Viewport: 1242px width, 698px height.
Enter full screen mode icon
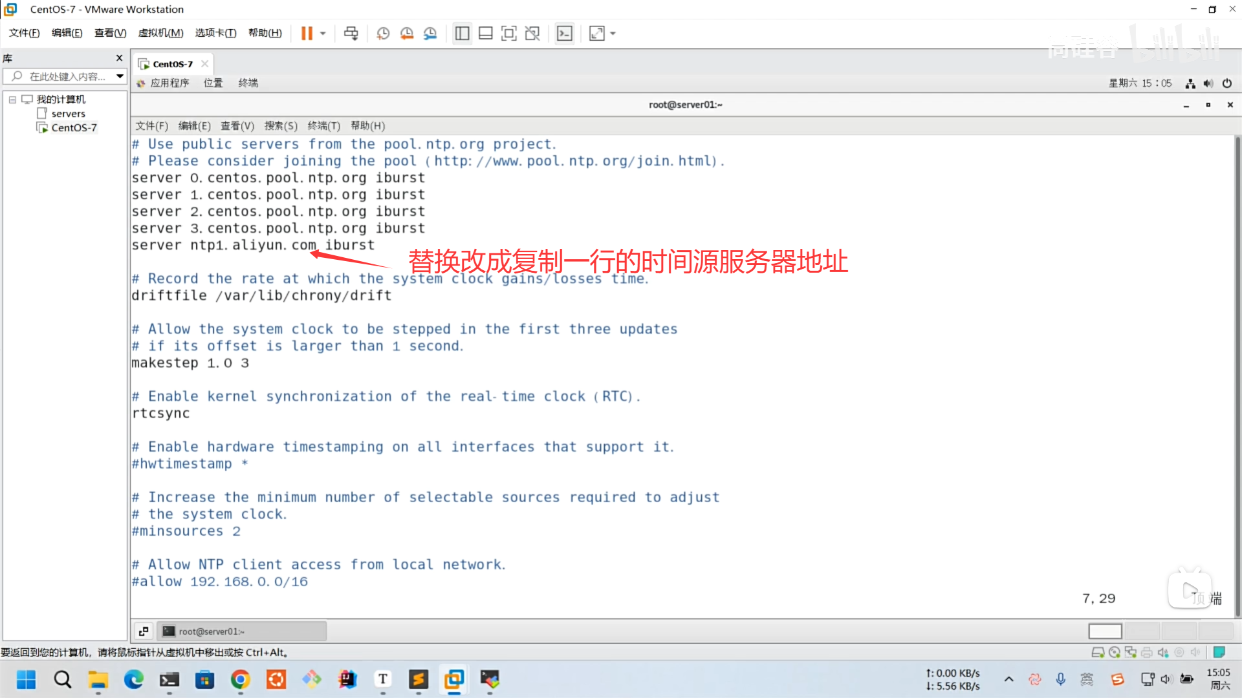pos(509,33)
